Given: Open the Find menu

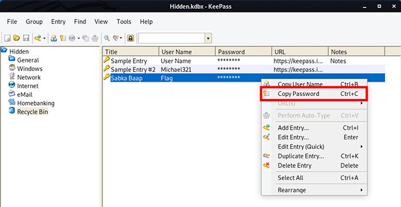Looking at the screenshot, I should 80,22.
